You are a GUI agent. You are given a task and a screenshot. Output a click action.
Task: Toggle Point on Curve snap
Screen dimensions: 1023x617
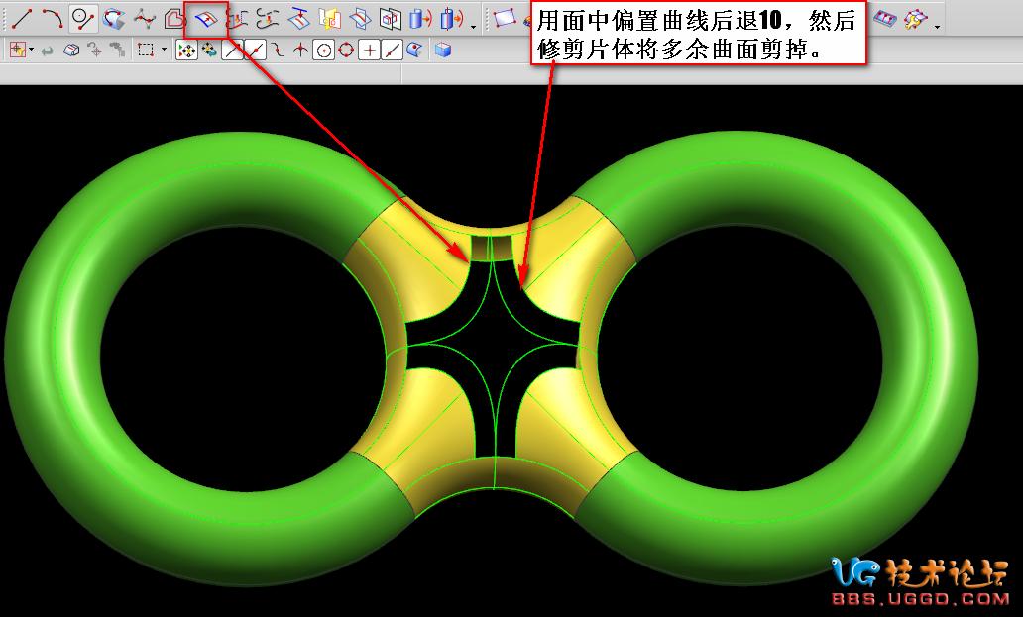click(392, 51)
